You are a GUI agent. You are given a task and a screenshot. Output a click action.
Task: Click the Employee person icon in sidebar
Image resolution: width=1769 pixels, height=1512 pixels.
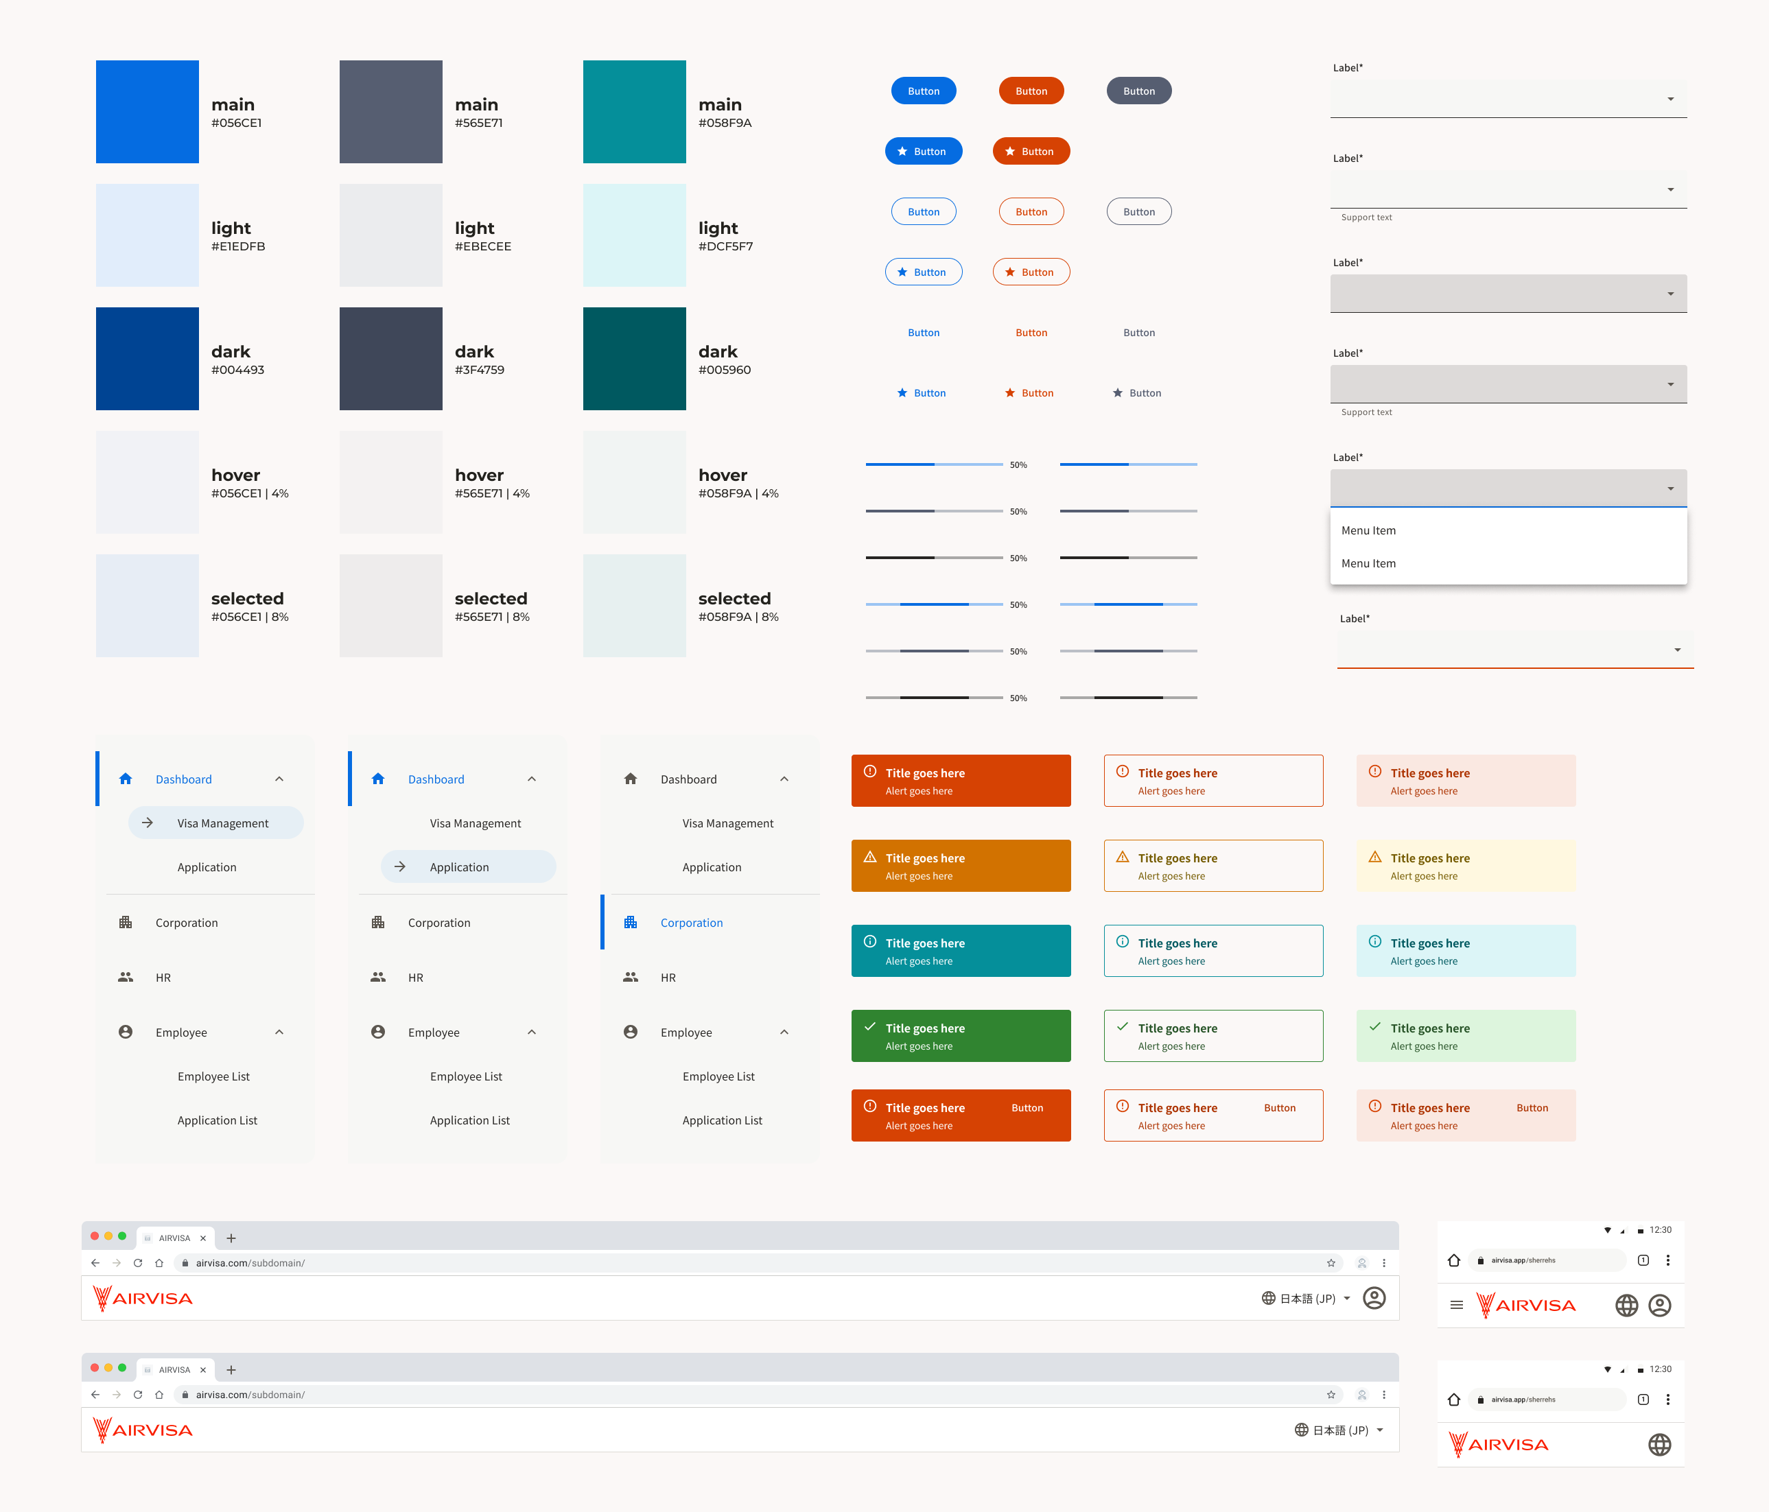click(x=126, y=1031)
